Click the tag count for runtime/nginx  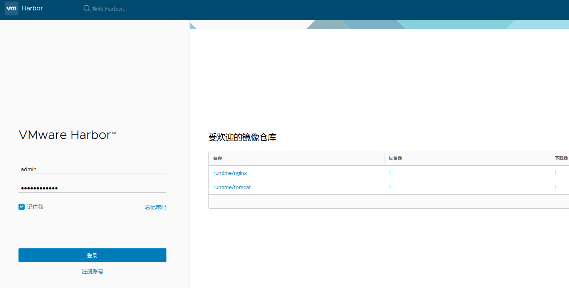coord(389,173)
